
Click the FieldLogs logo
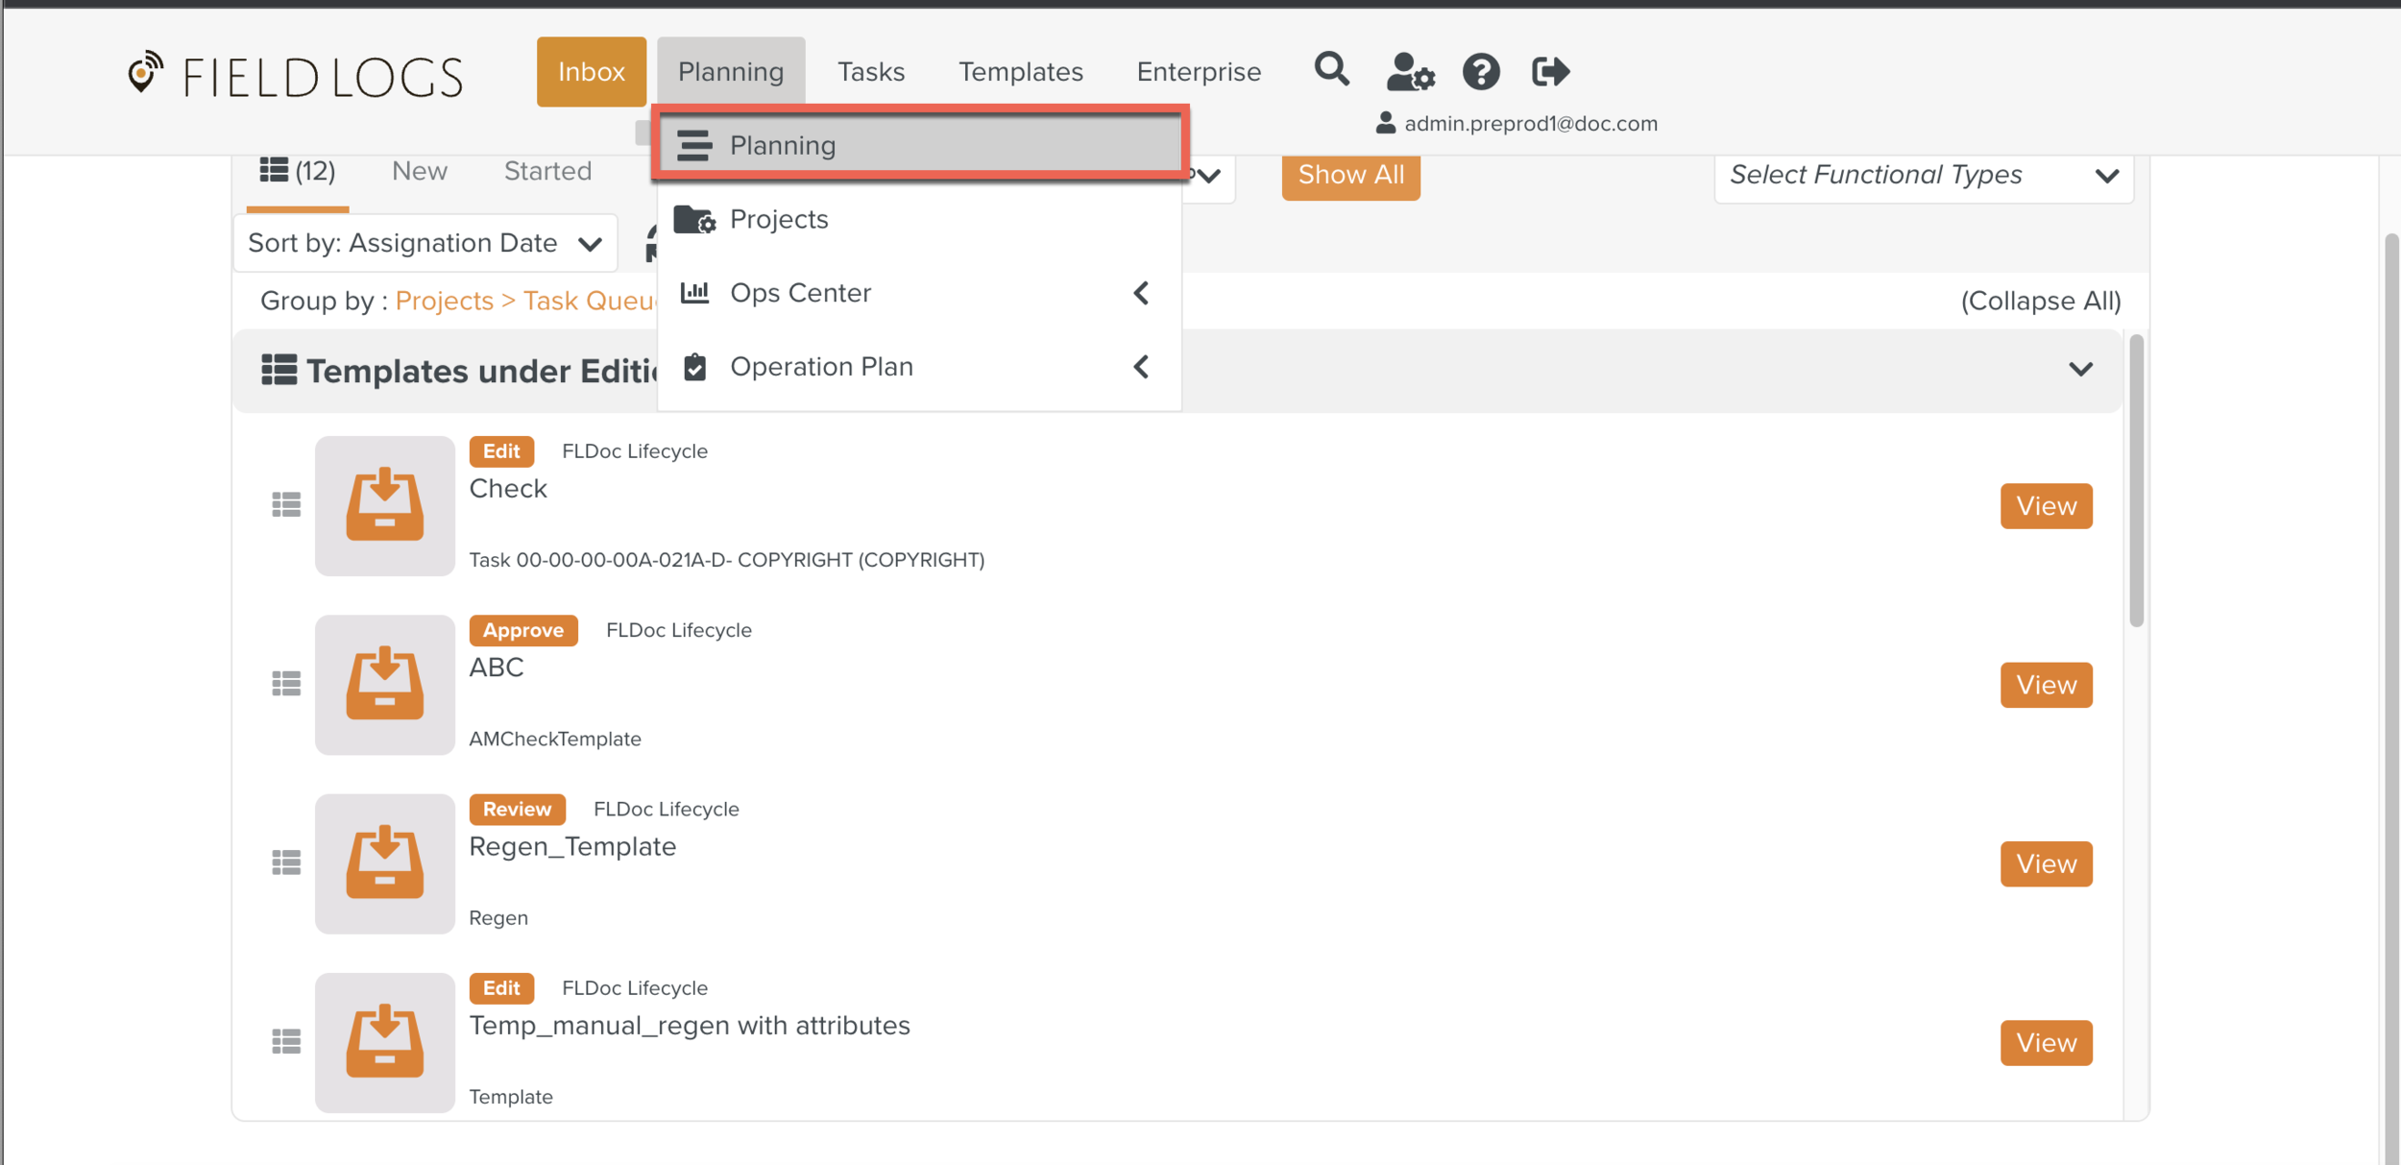[296, 76]
